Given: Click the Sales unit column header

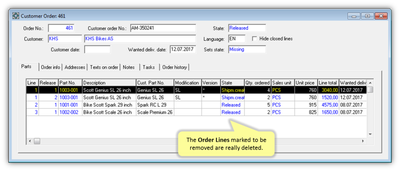Looking at the screenshot, I should click(x=283, y=83).
